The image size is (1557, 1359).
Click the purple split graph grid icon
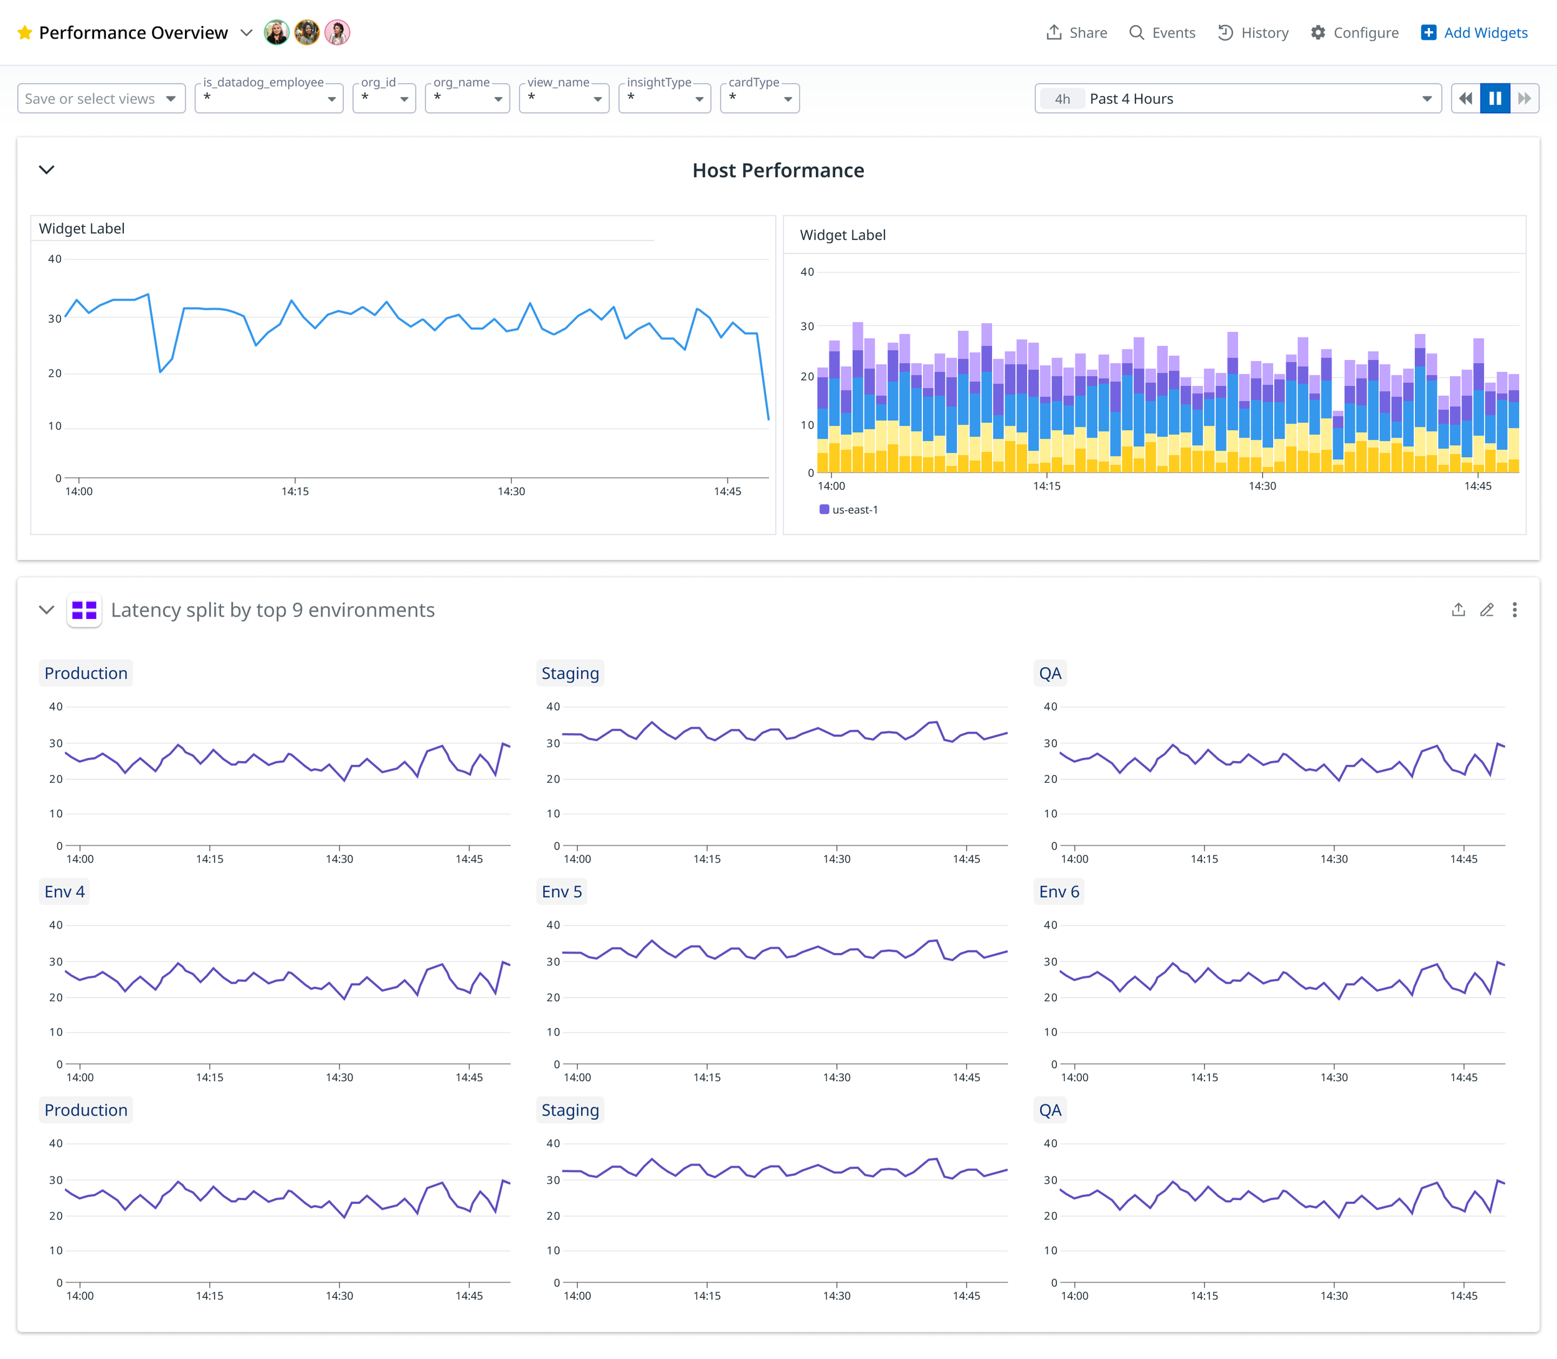[84, 610]
